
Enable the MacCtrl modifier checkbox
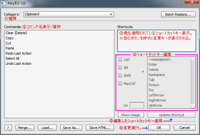(x=120, y=84)
